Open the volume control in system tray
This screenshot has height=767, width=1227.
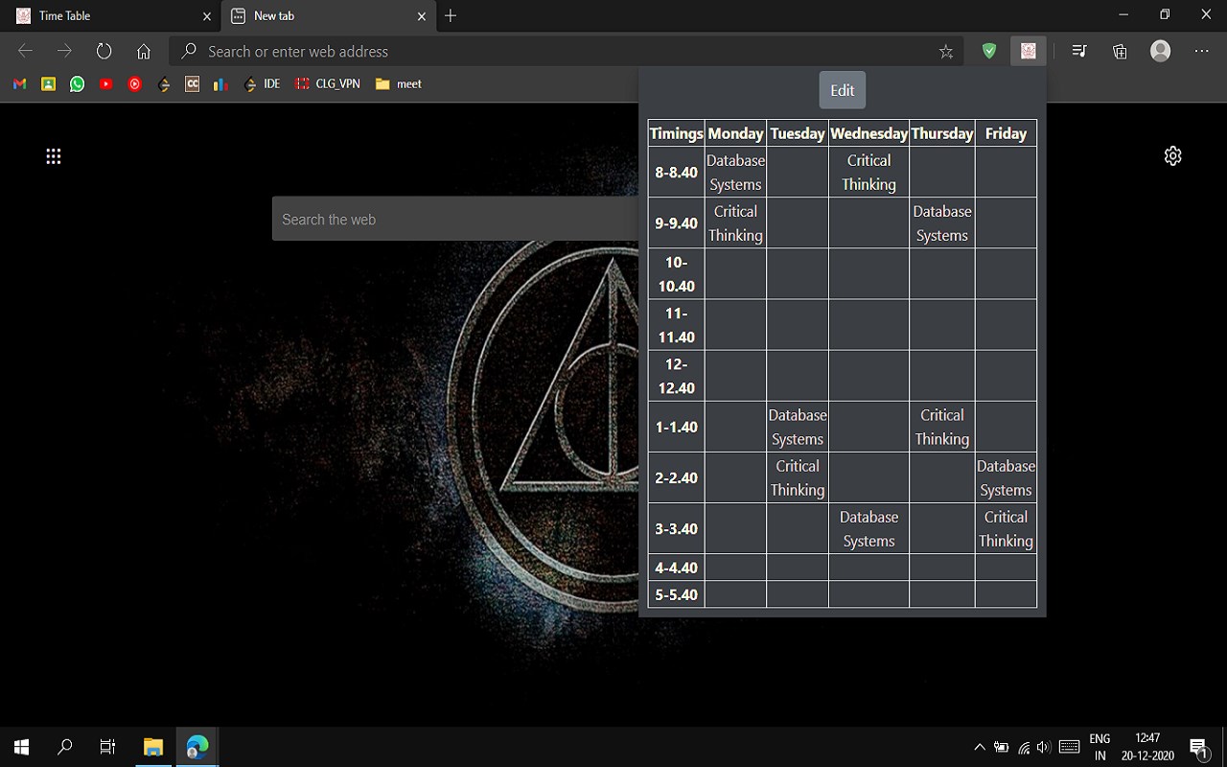[1044, 747]
